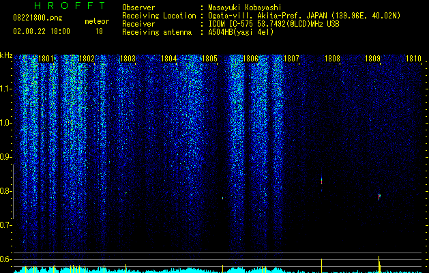429x273 pixels.
Task: Click the date stamp 02.08.22 18:00
Action: point(42,31)
